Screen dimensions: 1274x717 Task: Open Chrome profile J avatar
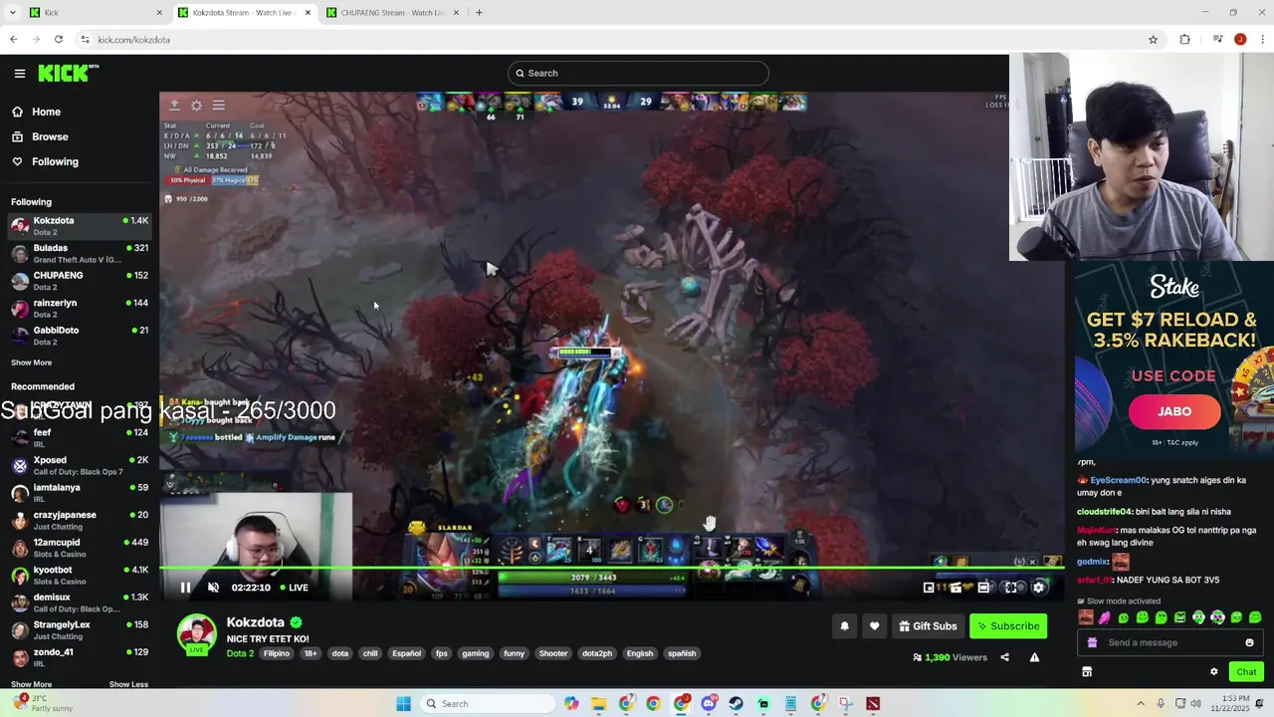[1240, 40]
